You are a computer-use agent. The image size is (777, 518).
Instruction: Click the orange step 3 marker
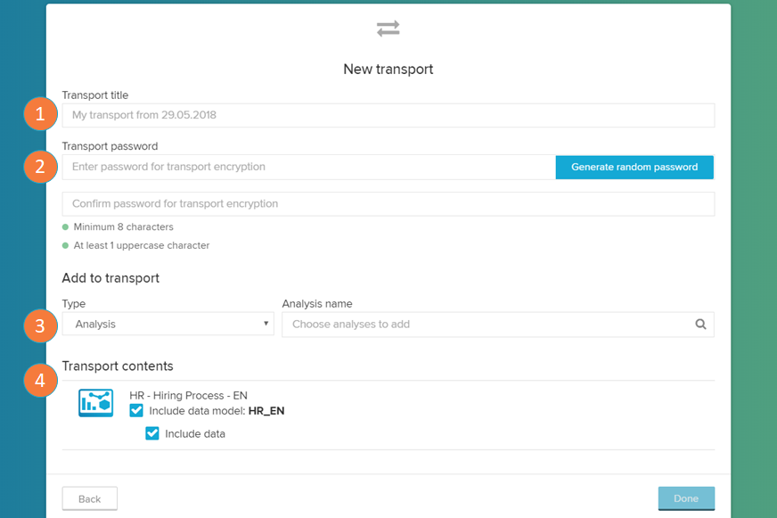(x=40, y=325)
